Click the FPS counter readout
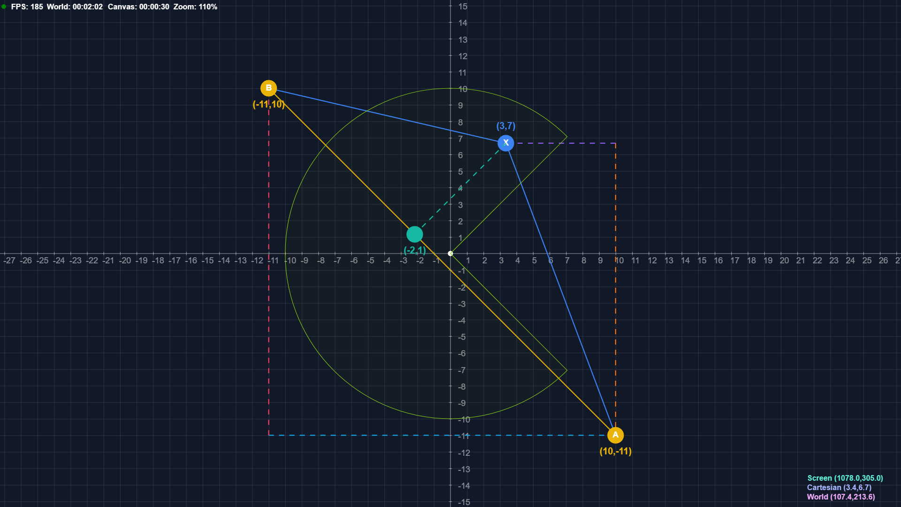This screenshot has width=901, height=507. coord(27,7)
